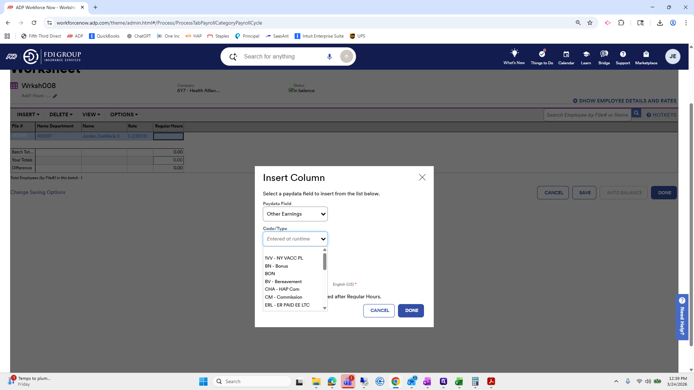Viewport: 694px width, 390px height.
Task: Open the Calendar icon in header
Action: pyautogui.click(x=566, y=54)
